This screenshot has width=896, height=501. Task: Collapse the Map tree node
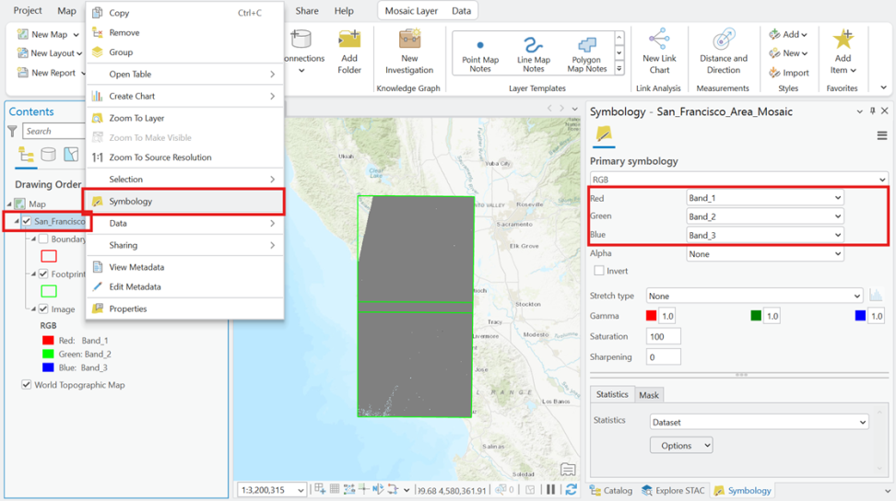click(x=9, y=204)
